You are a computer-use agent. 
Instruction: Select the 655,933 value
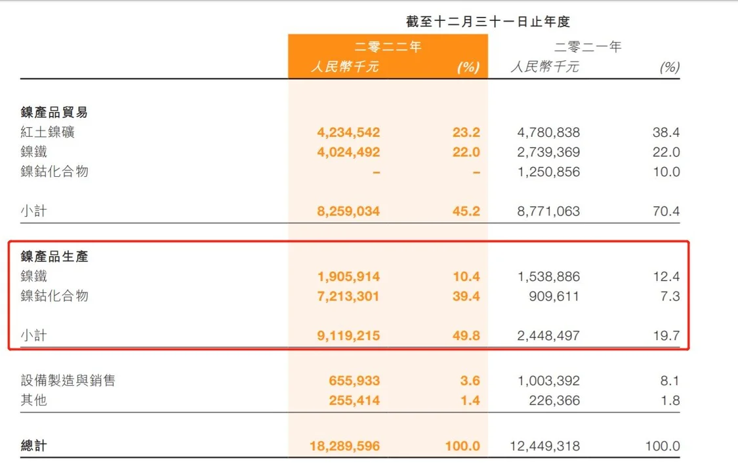354,381
